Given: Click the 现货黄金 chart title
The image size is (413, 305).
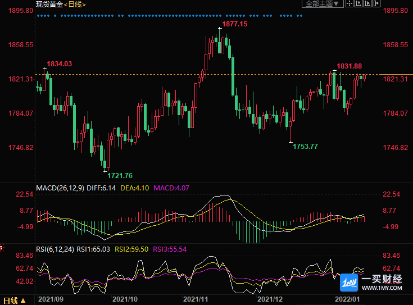Looking at the screenshot, I should [49, 4].
